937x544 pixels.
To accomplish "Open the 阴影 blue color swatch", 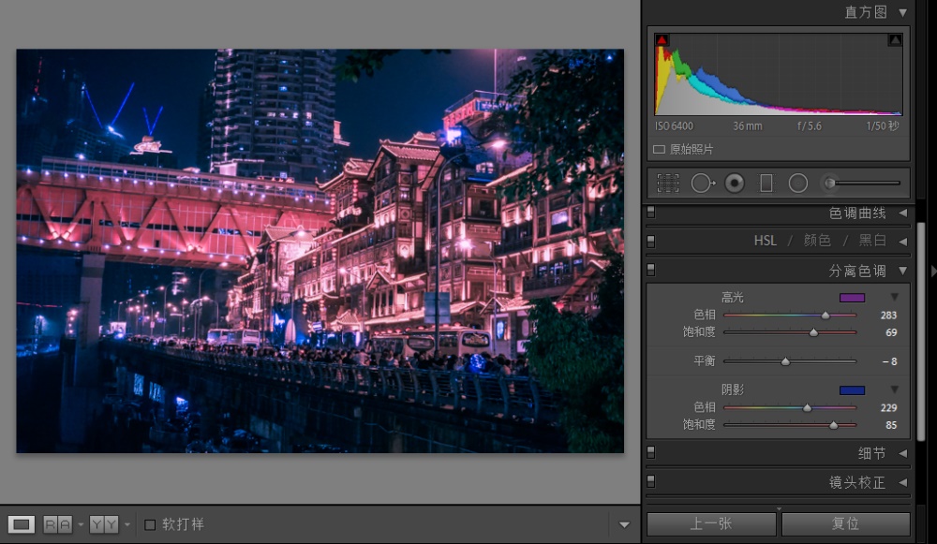I will click(x=852, y=390).
